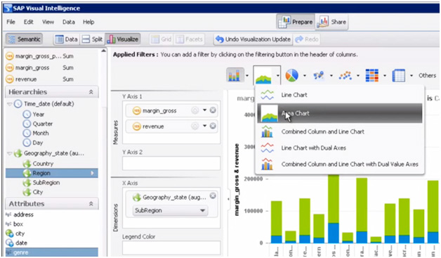Image resolution: width=441 pixels, height=258 pixels.
Task: Collapse the Time_date hierarchy tree
Action: (x=9, y=104)
